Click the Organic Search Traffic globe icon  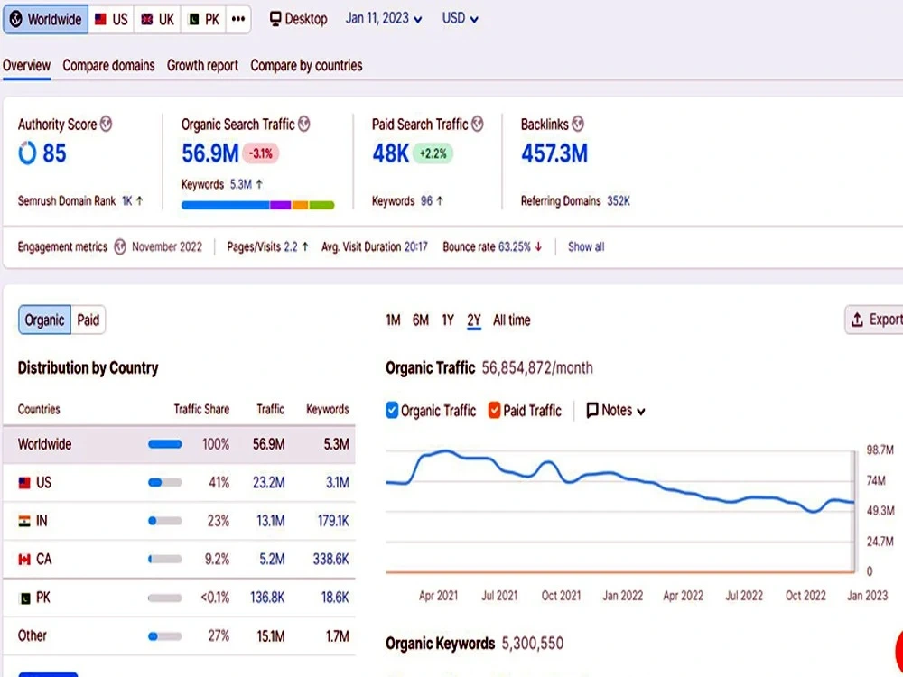click(x=304, y=124)
